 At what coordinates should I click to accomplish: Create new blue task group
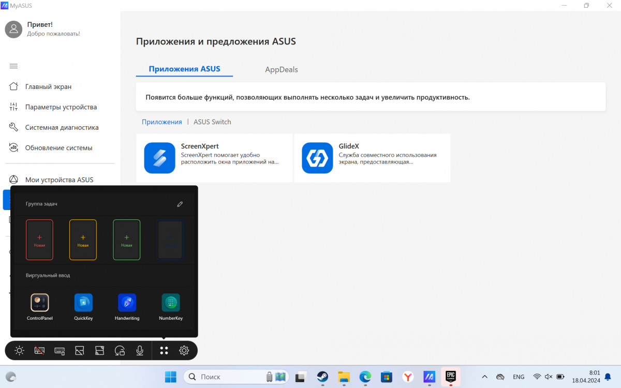click(x=170, y=240)
